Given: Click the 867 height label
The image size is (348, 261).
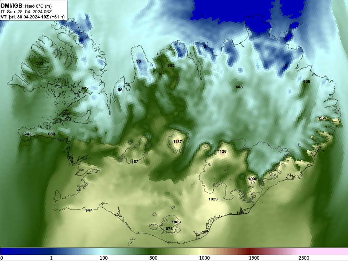Looking at the screenshot, I should point(135,161).
